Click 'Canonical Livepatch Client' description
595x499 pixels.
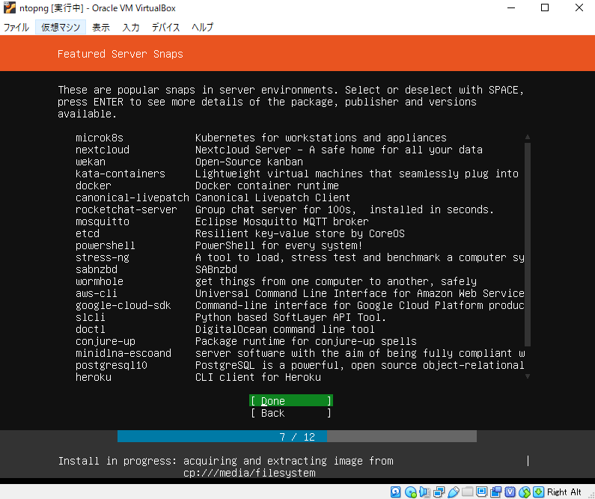(x=272, y=198)
